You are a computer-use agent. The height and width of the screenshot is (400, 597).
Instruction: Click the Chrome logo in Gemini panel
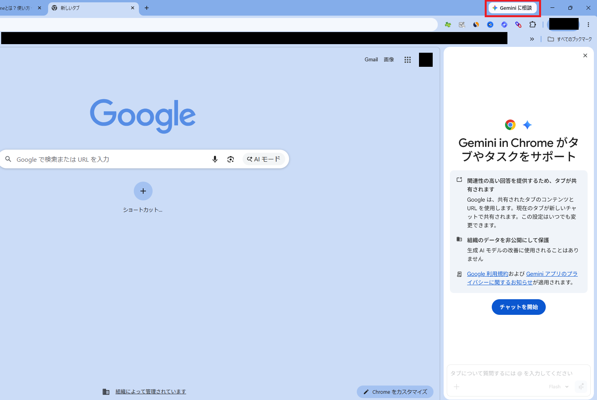tap(510, 125)
